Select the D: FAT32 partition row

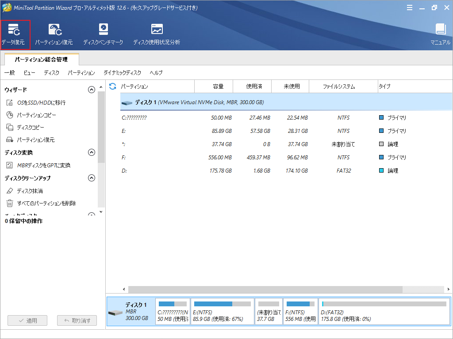pyautogui.click(x=265, y=171)
